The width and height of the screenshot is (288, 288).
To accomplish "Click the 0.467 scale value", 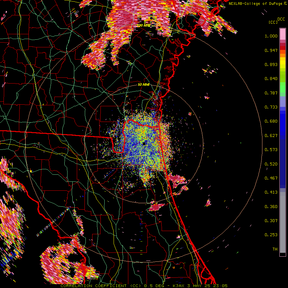I will 271,178.
